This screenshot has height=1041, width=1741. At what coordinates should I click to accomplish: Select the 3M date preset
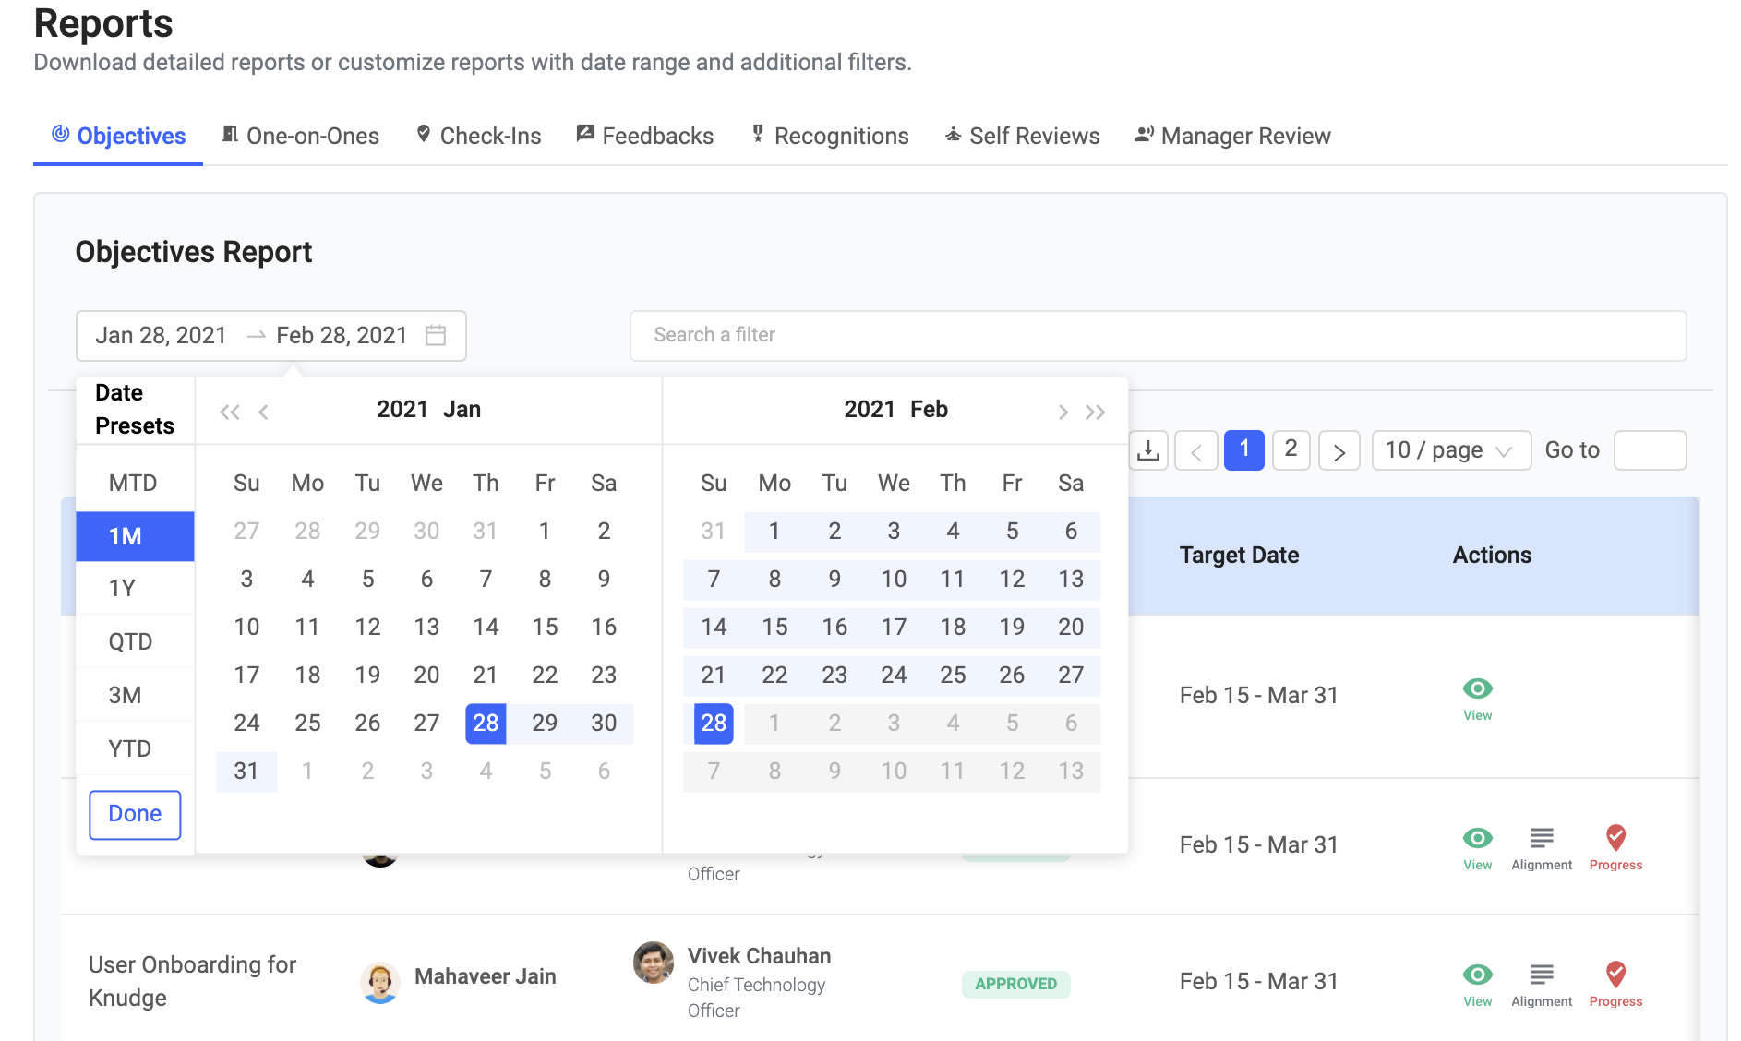126,695
